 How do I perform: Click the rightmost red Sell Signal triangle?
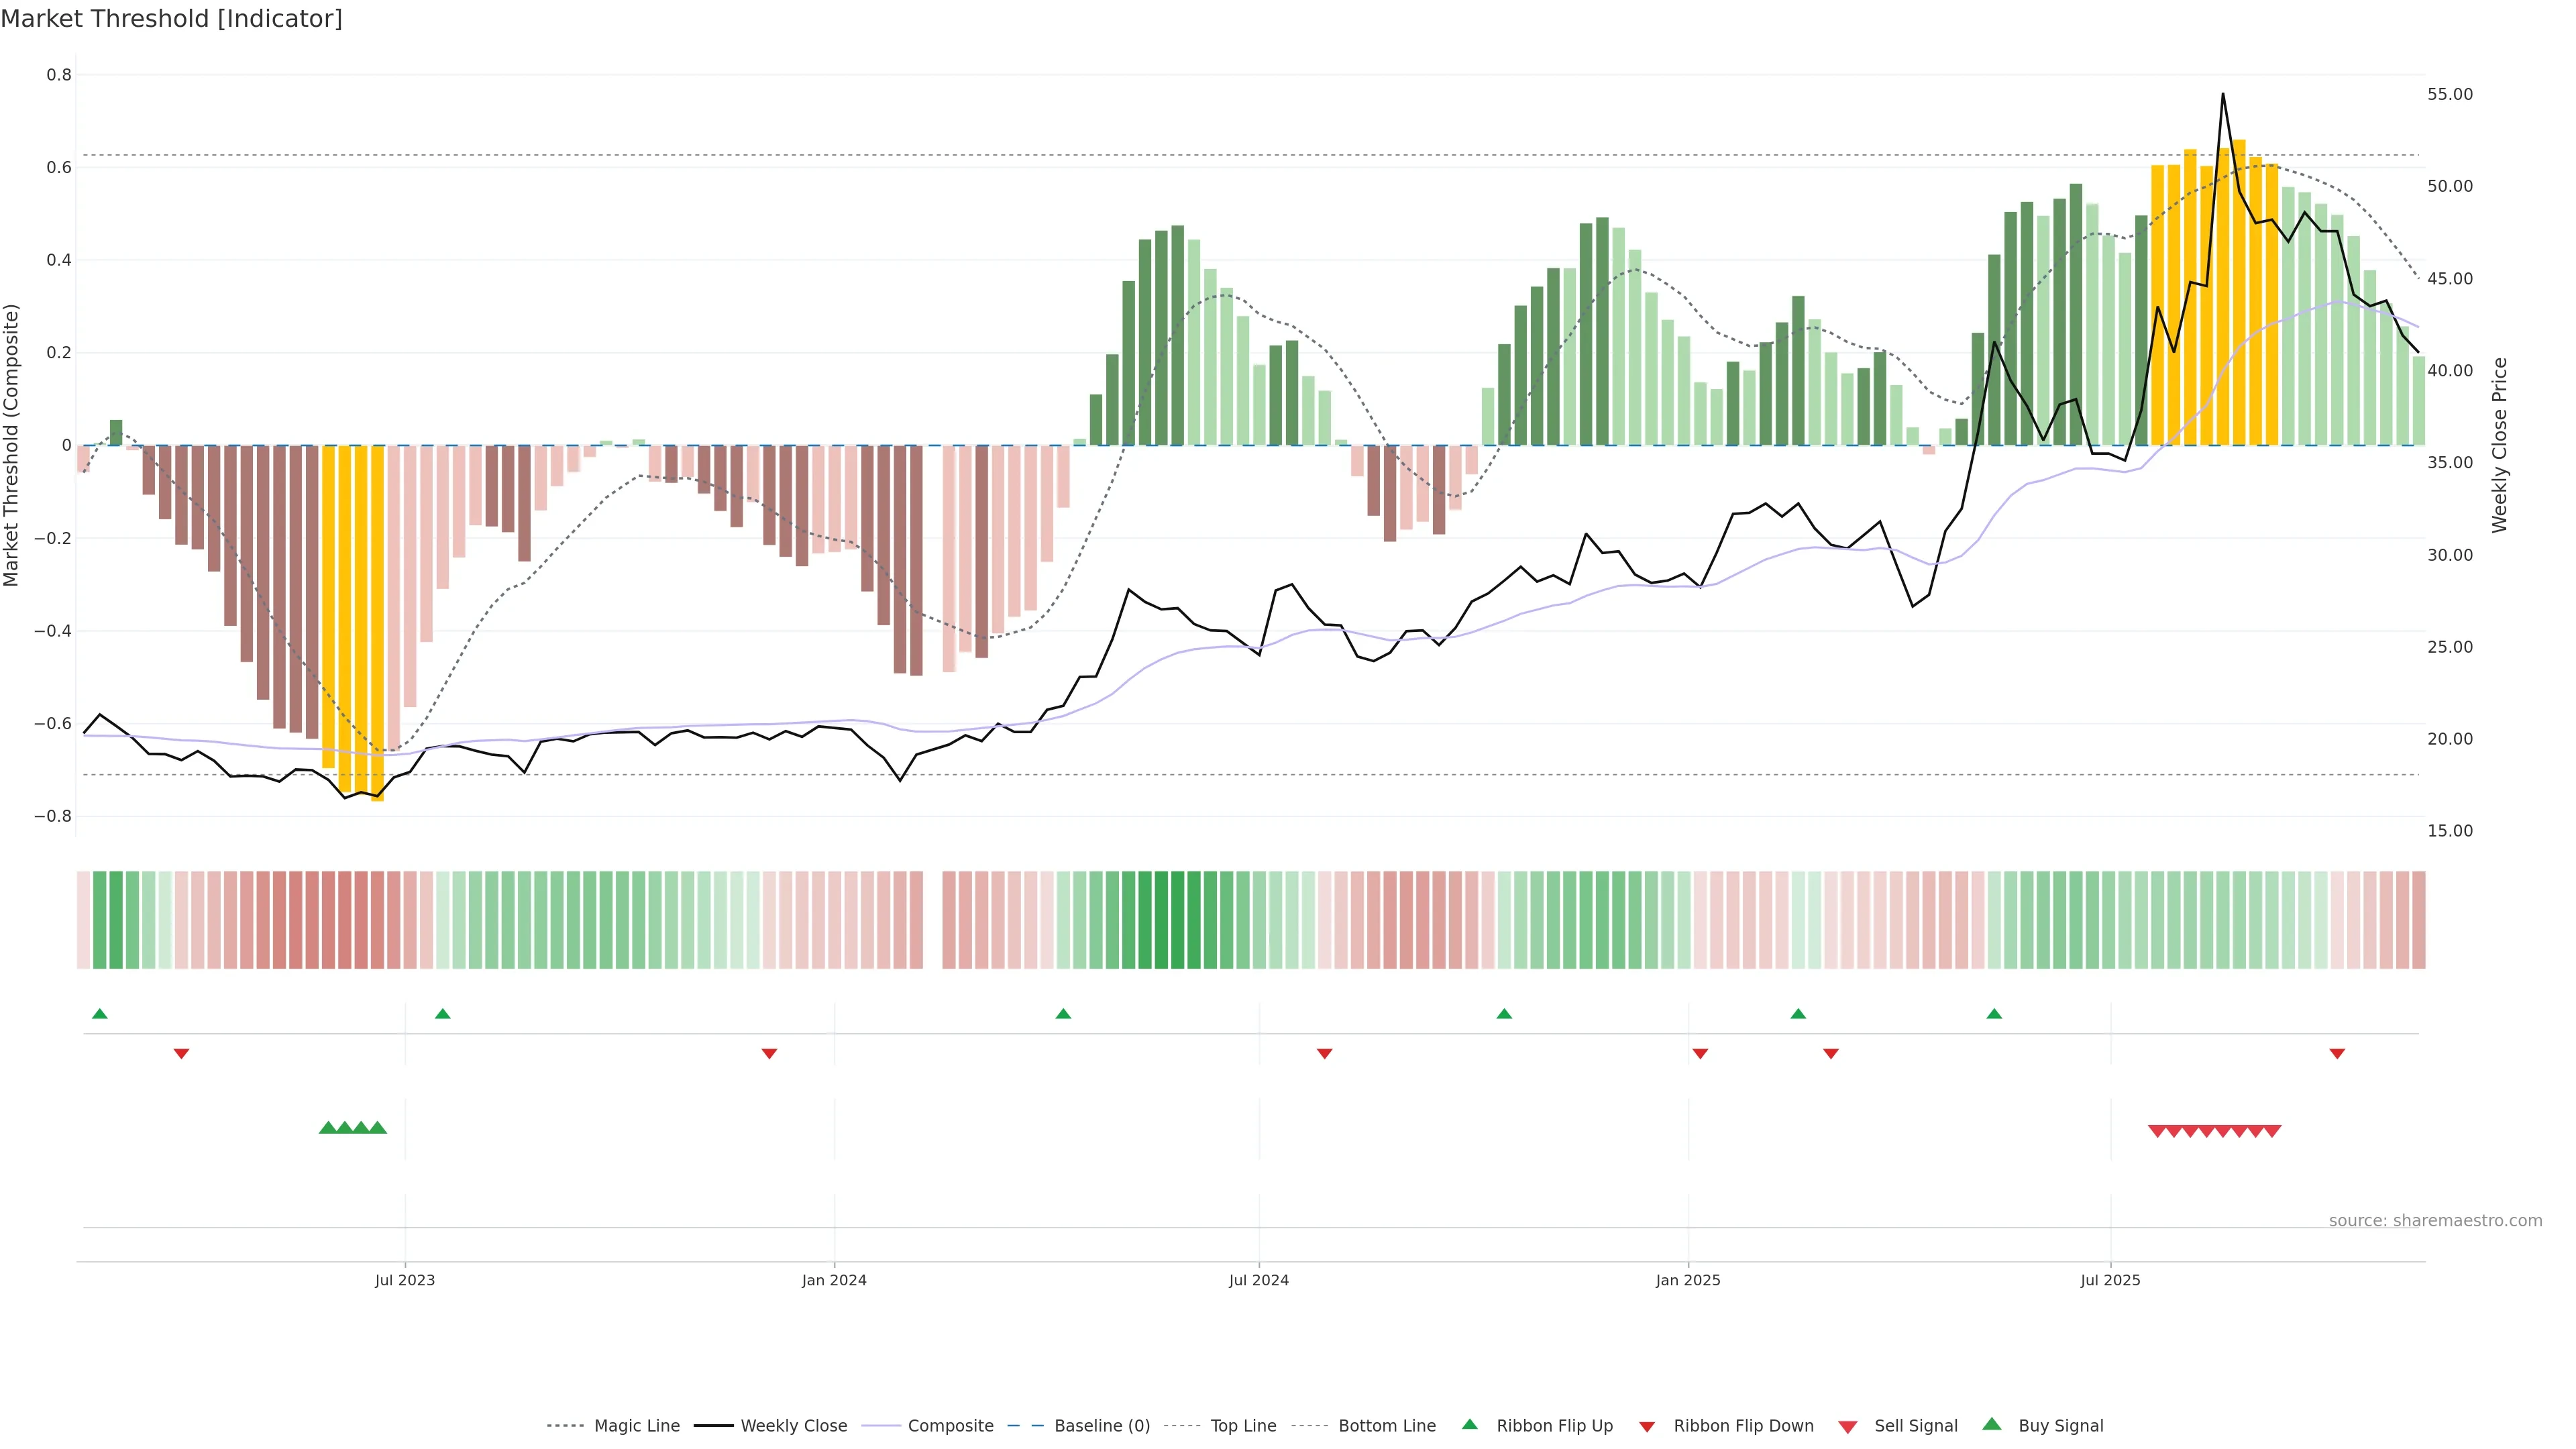pos(2272,1131)
